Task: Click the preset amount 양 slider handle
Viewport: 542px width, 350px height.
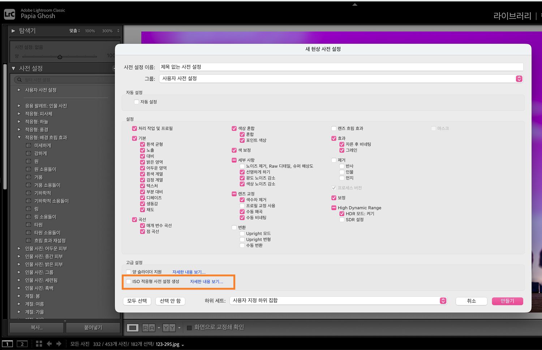Action: point(60,57)
